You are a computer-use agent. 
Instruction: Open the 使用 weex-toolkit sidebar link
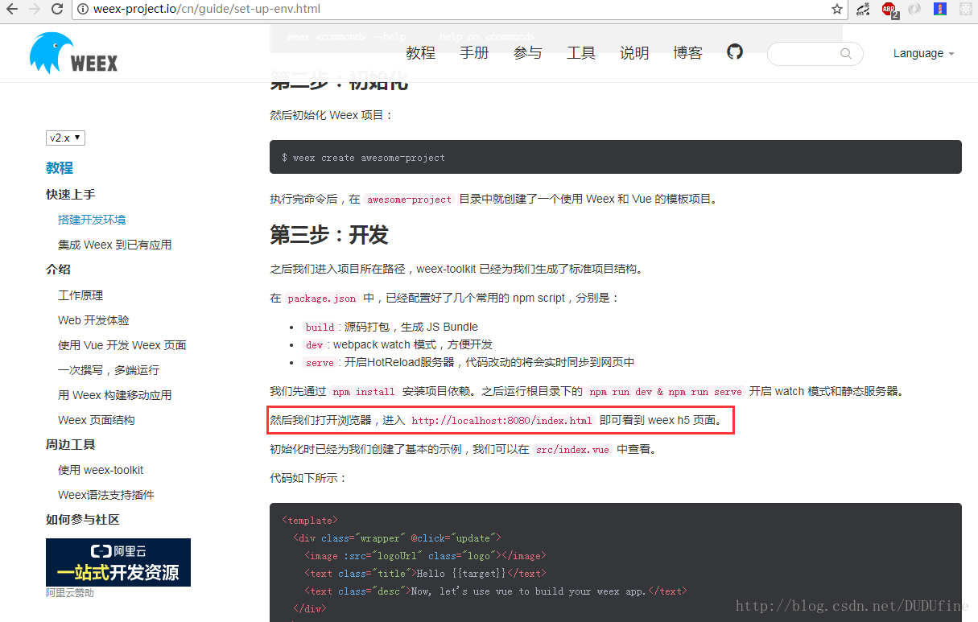101,470
